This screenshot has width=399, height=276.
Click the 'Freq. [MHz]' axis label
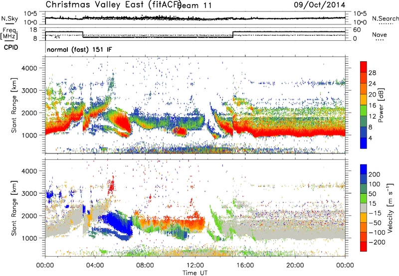[x=9, y=34]
